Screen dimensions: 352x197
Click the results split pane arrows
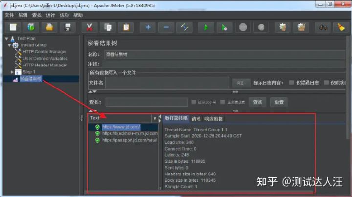point(160,119)
